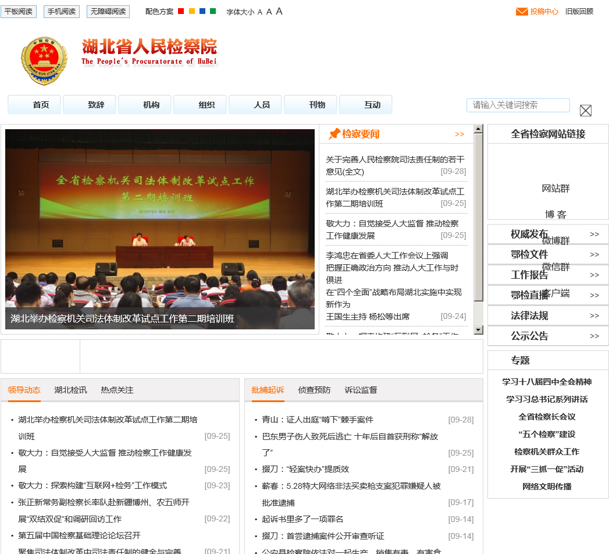
Task: Select the 热点关注 tab
Action: click(x=117, y=390)
